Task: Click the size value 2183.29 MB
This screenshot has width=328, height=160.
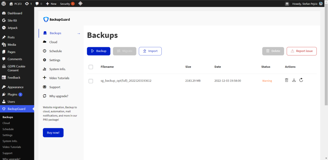Action: (x=193, y=81)
